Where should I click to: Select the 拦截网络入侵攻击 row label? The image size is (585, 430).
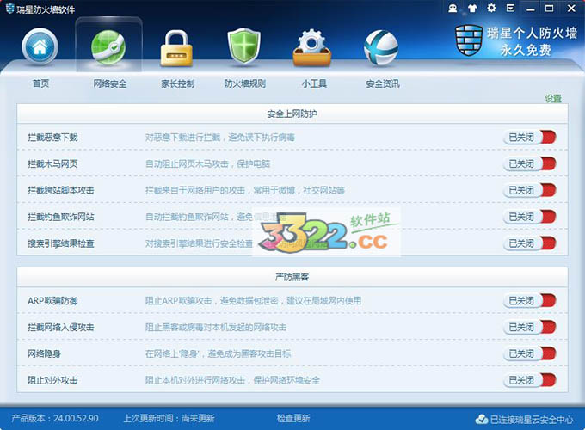(x=60, y=327)
